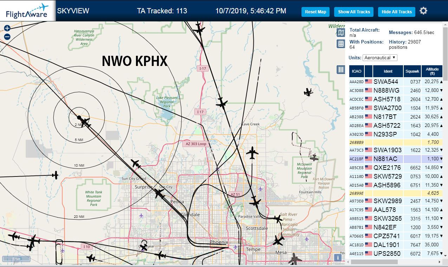Click the horizontal scrollbar right arrow

[x=440, y=262]
